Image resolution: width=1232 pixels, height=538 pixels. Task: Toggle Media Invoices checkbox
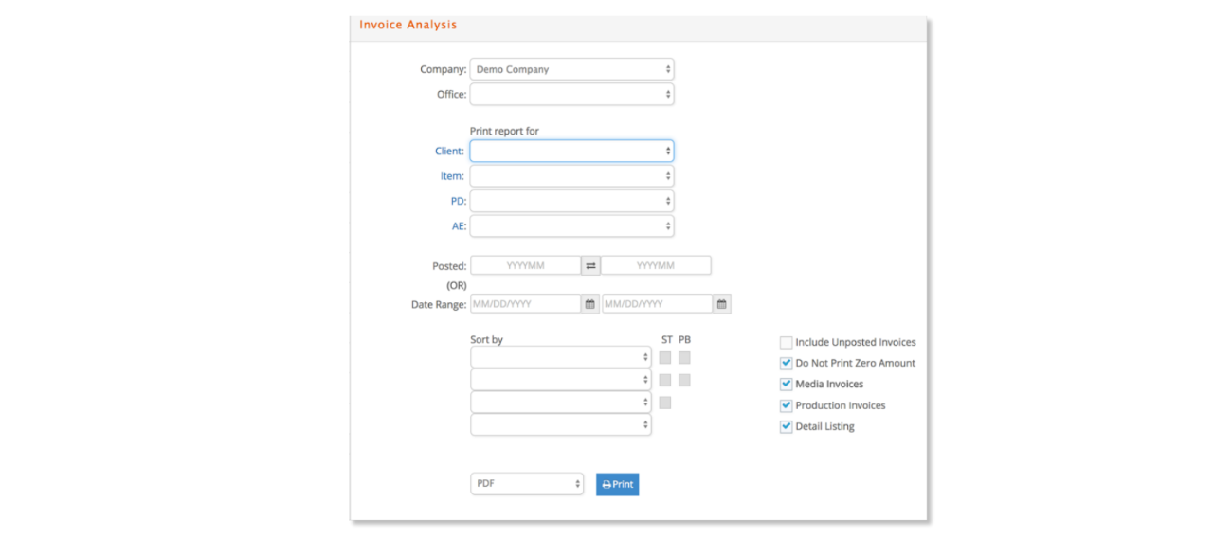coord(786,385)
